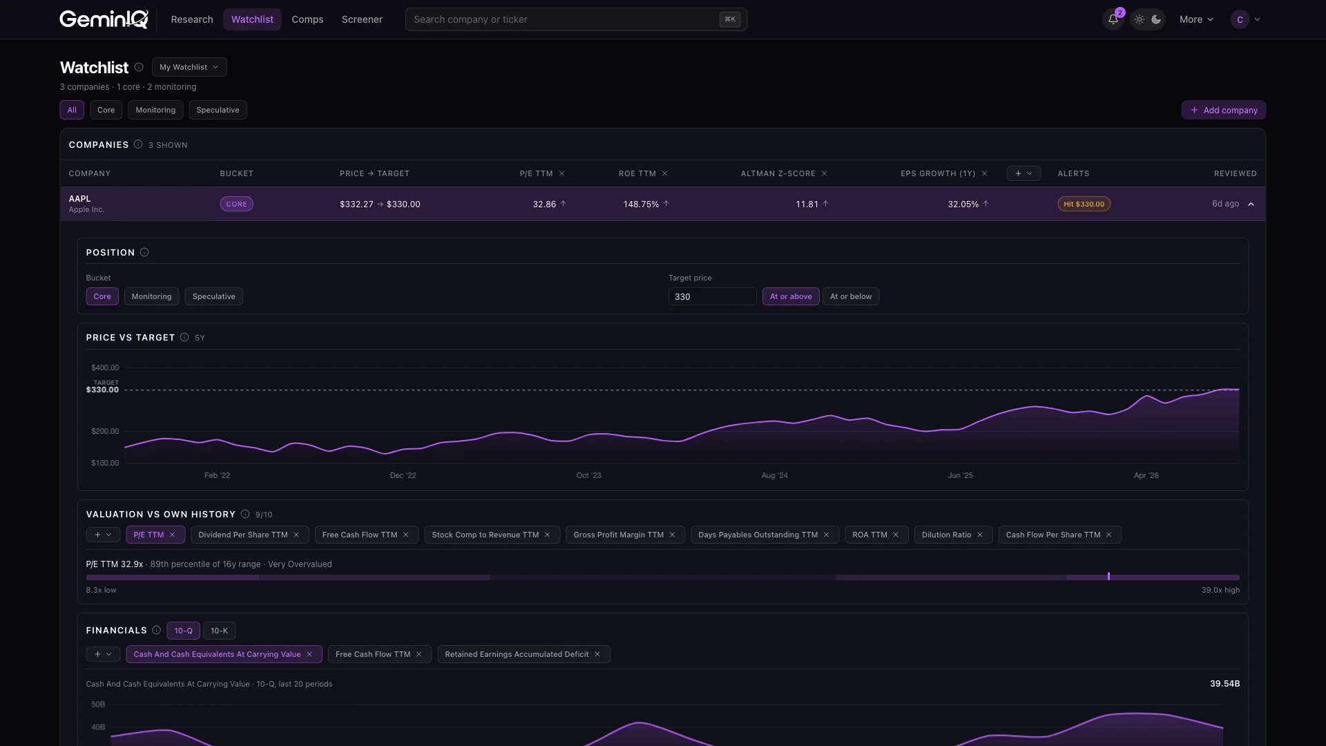This screenshot has height=746, width=1326.
Task: Remove Stock Comp to Revenue TTM chip
Action: point(547,535)
